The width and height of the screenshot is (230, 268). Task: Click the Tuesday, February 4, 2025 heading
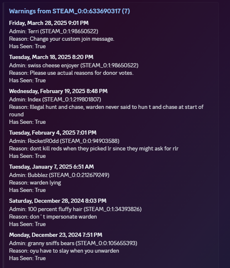click(53, 133)
